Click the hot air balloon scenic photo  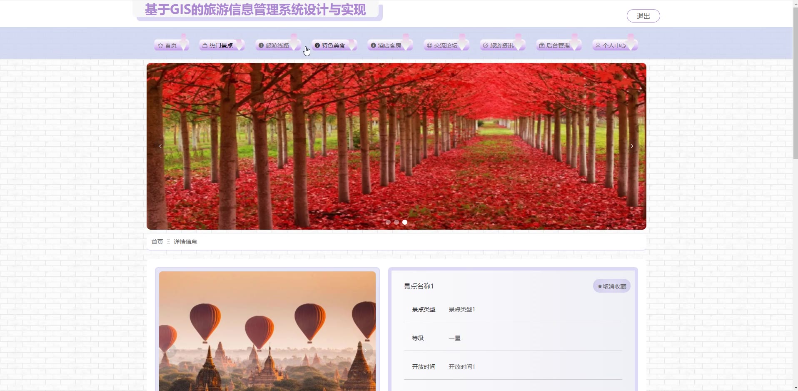pos(267,331)
